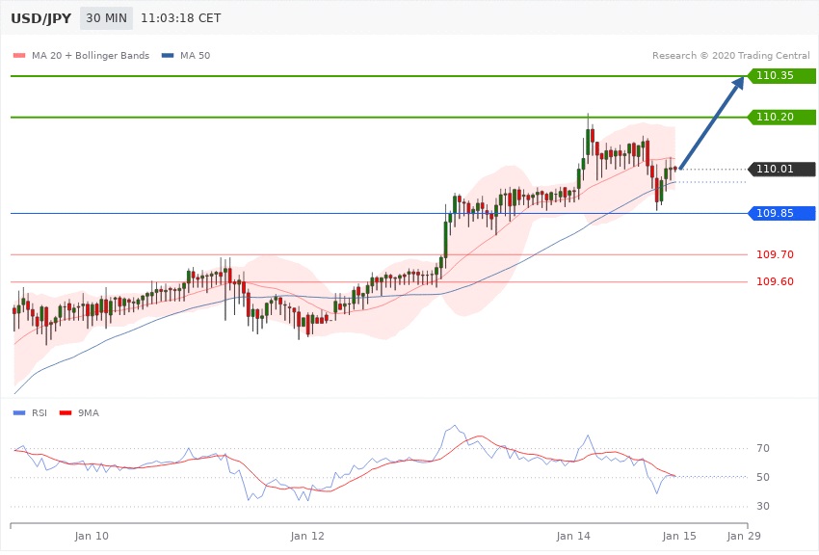Select the 30 MIN timeframe button

[106, 18]
